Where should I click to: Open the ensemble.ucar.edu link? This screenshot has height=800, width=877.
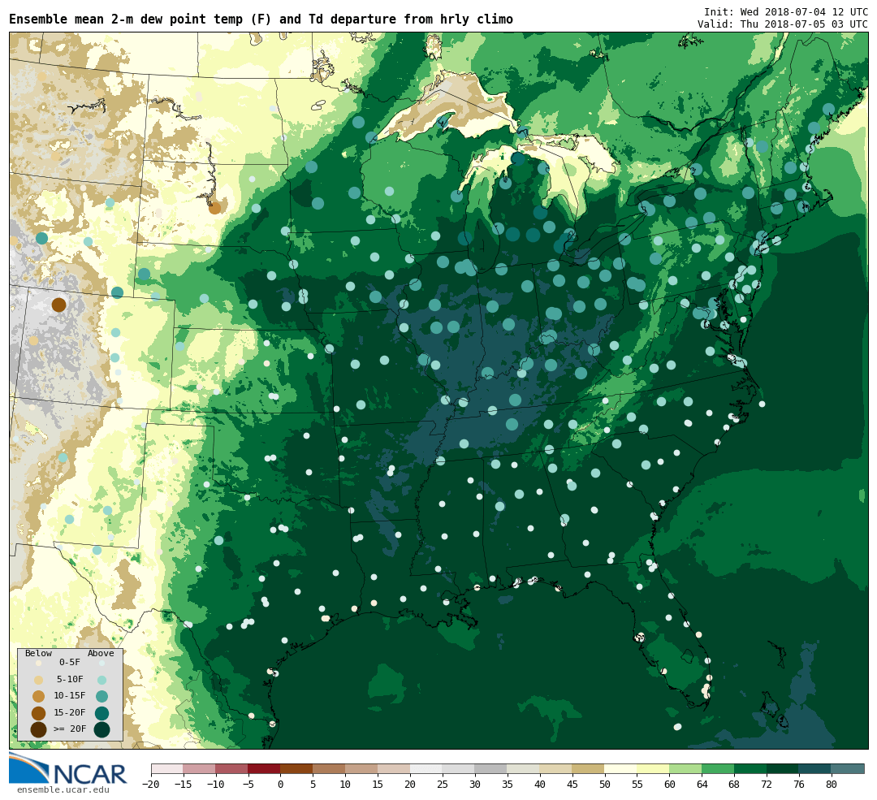(63, 789)
